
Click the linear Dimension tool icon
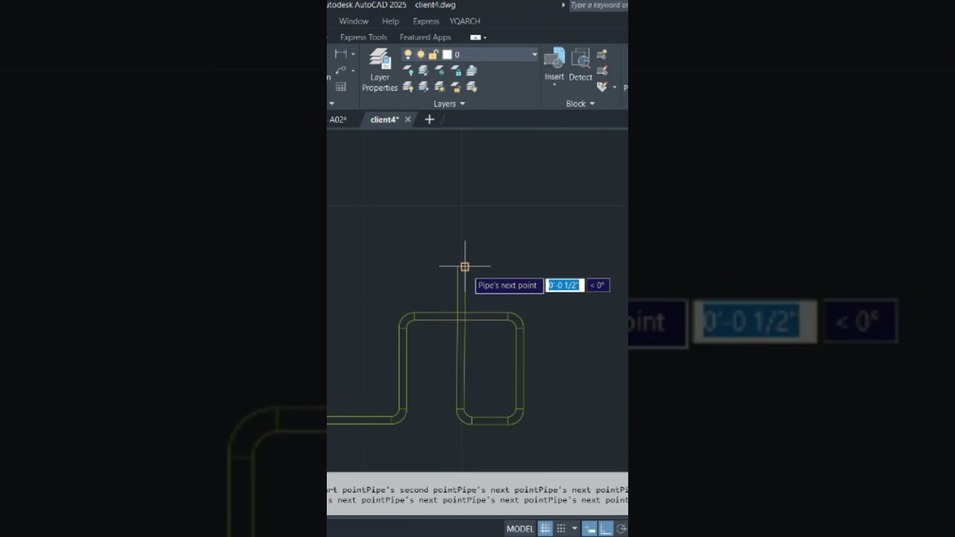point(340,54)
